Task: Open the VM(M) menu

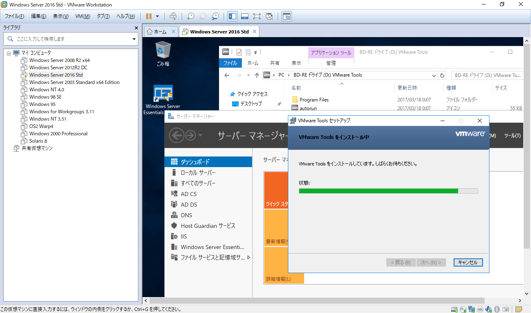Action: click(x=83, y=16)
